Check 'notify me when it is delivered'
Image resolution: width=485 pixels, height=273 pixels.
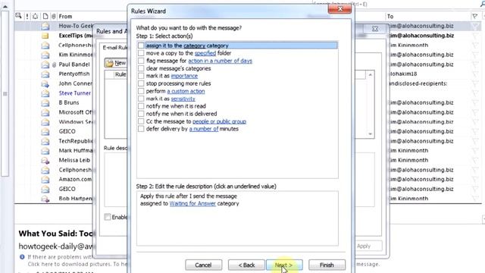[141, 114]
